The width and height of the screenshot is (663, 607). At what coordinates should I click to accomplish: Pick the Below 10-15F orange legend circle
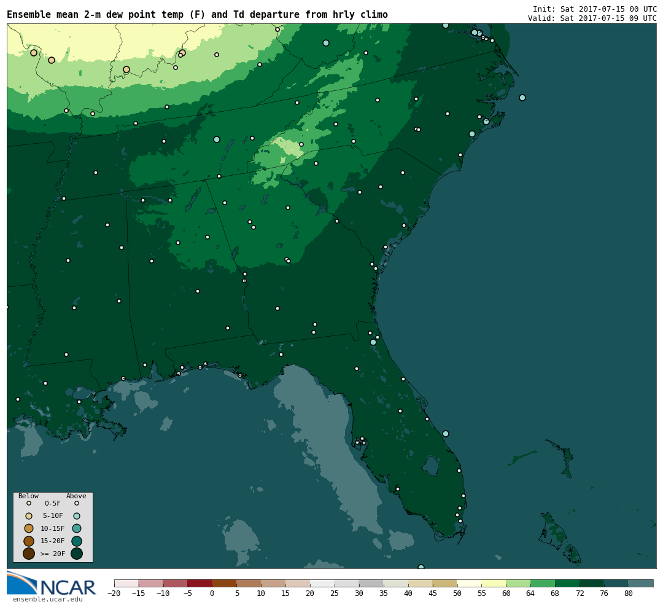29,528
